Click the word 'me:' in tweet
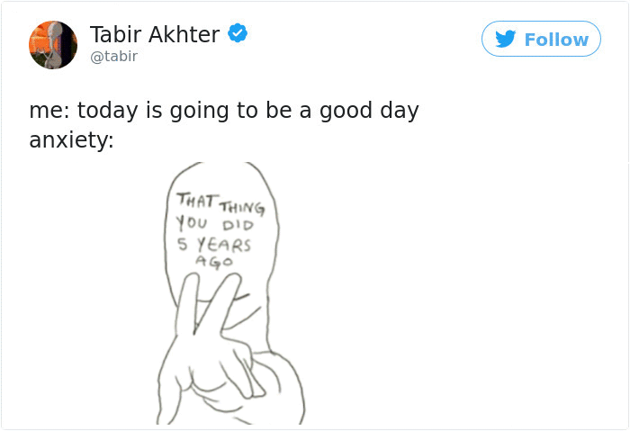The width and height of the screenshot is (630, 431). pos(49,111)
